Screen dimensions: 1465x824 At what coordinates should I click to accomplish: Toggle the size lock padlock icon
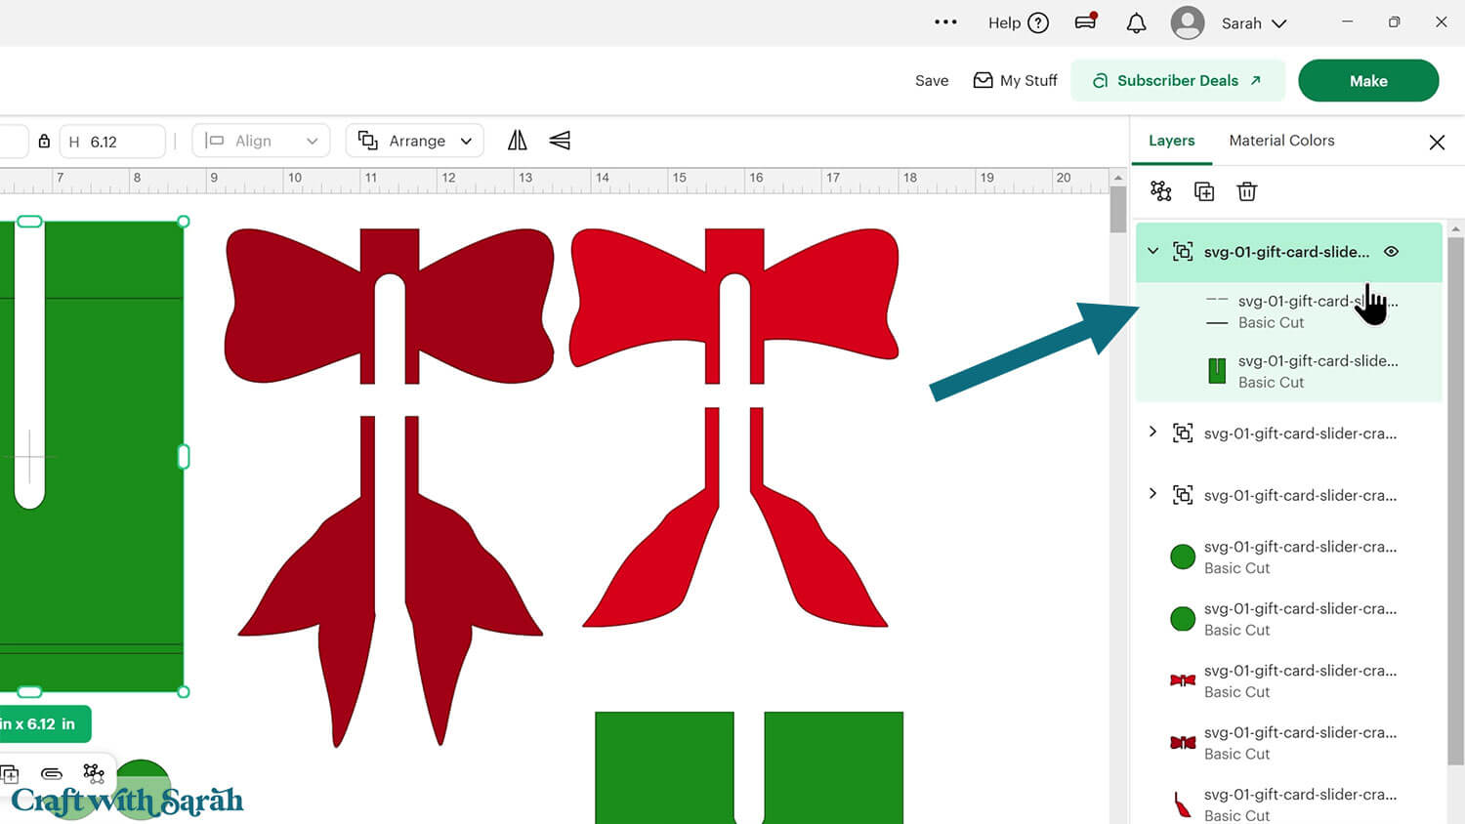[44, 142]
